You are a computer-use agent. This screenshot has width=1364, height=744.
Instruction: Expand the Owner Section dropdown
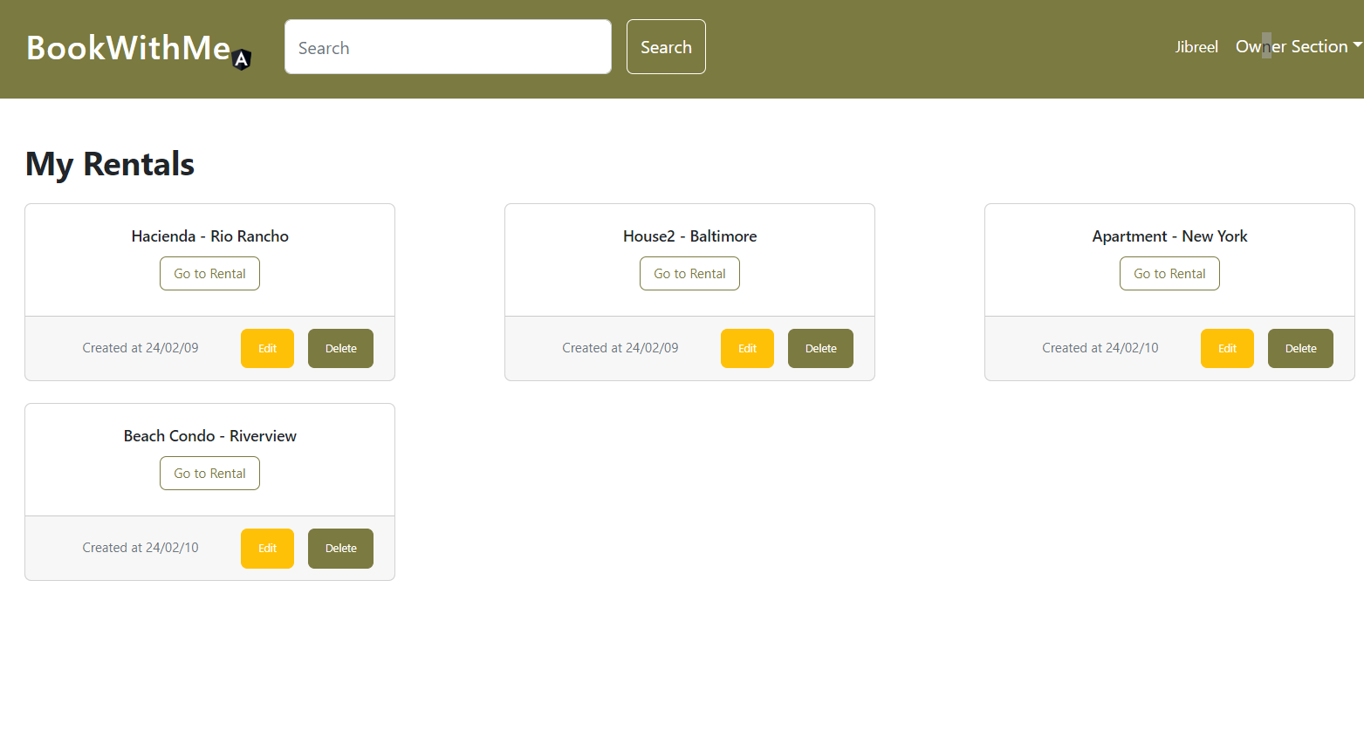[1297, 47]
